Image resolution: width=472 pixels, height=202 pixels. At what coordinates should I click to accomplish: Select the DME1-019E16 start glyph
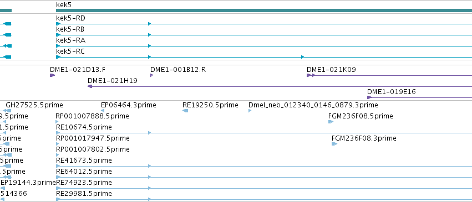[369, 97]
